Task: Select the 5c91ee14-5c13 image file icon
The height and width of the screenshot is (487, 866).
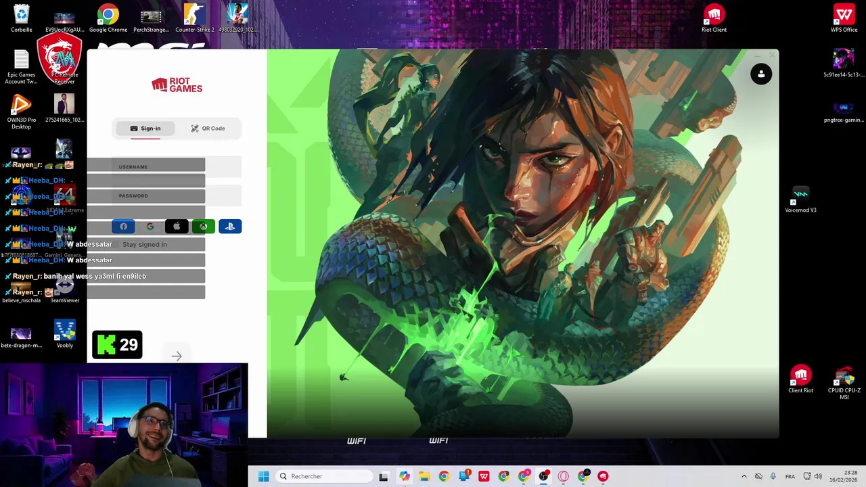Action: click(844, 64)
